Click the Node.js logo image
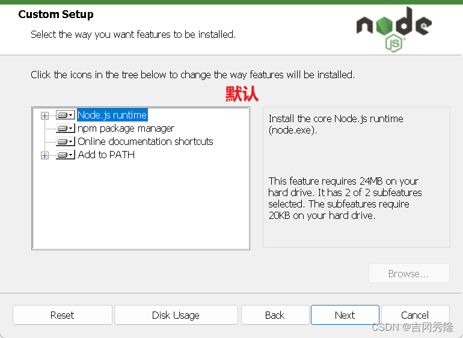The image size is (463, 338). [394, 29]
